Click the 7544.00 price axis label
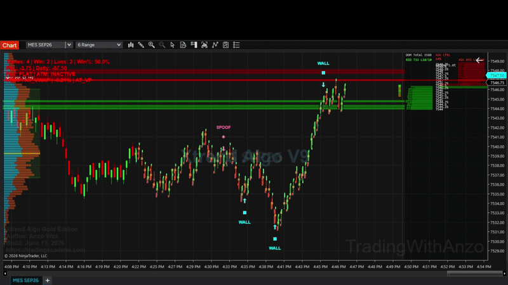This screenshot has height=285, width=508. click(x=497, y=108)
